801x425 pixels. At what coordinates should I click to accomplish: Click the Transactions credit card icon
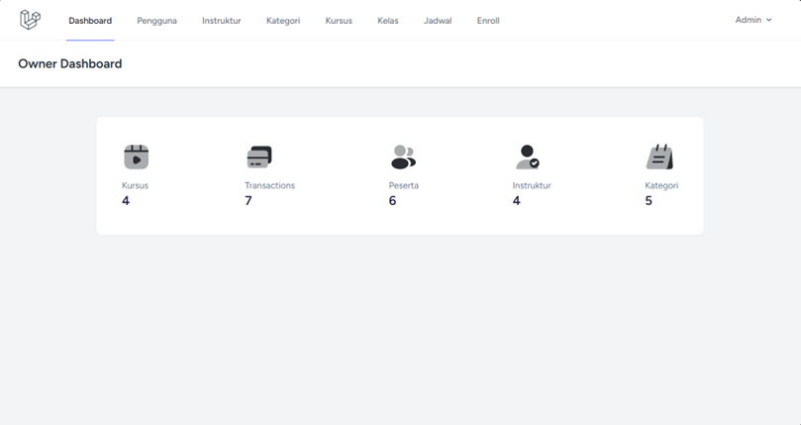tap(259, 157)
